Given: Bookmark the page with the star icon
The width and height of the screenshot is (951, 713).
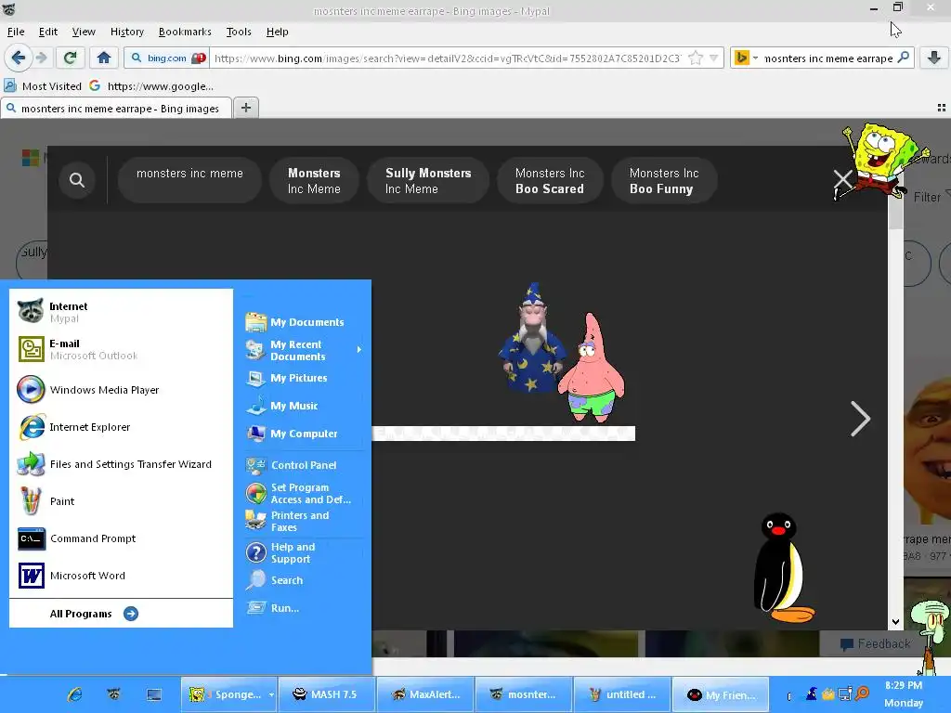Looking at the screenshot, I should 696,58.
